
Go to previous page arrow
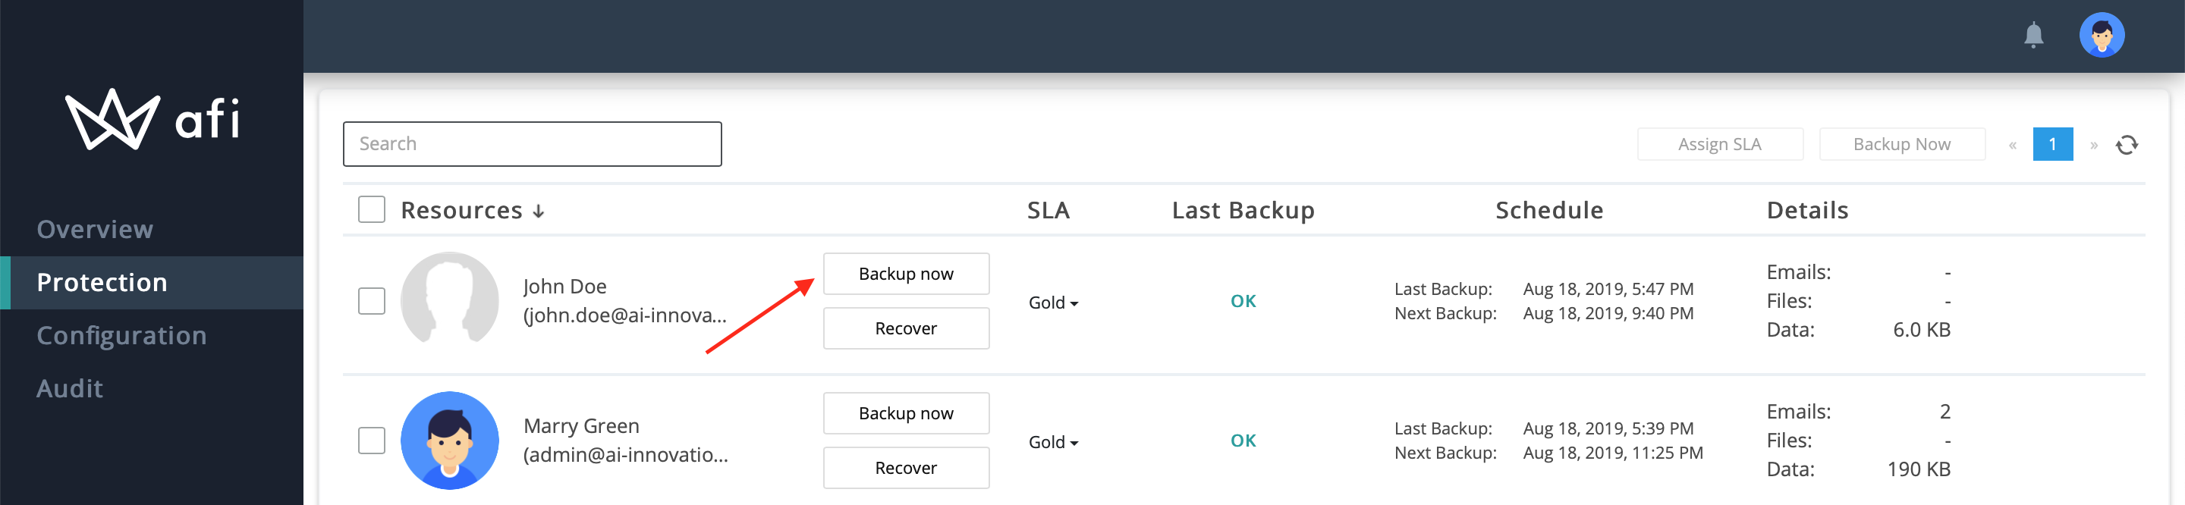click(2012, 145)
